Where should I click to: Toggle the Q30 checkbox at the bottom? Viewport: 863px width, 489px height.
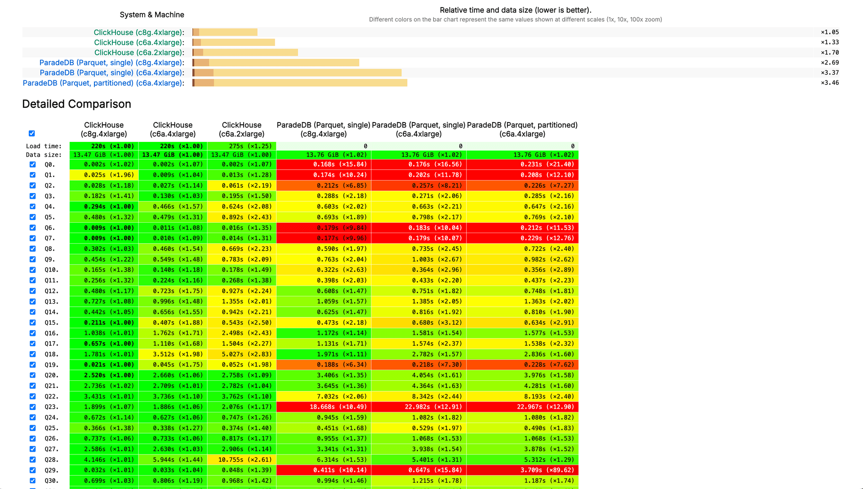pos(33,480)
